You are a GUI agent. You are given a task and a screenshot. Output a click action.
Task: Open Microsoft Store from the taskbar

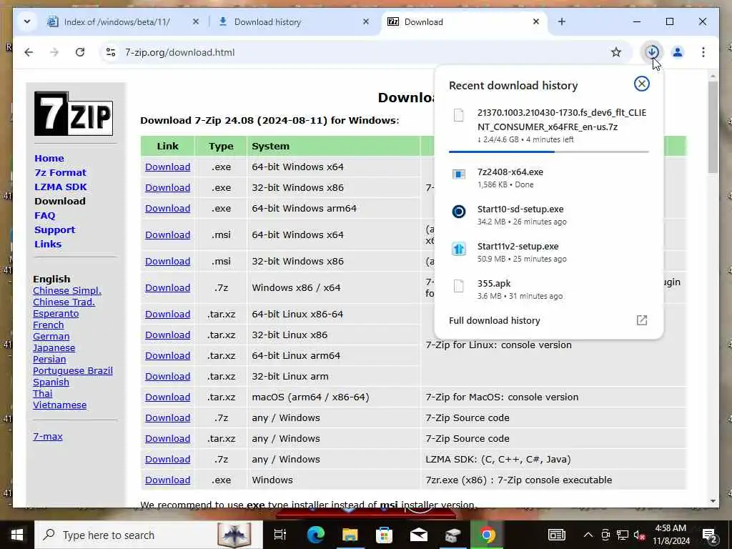[x=384, y=535]
